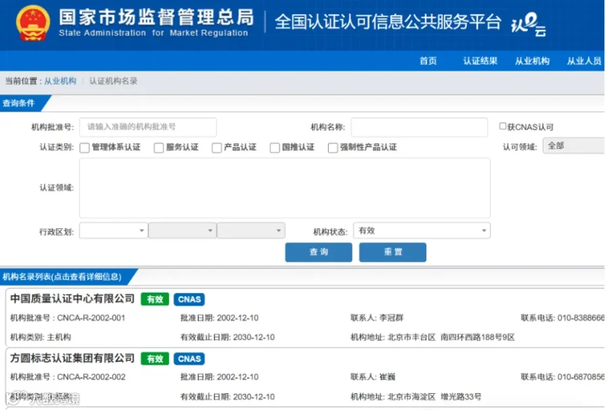Viewport: 609px width, 410px height.
Task: Focus the 机构名称 input field
Action: coord(419,127)
